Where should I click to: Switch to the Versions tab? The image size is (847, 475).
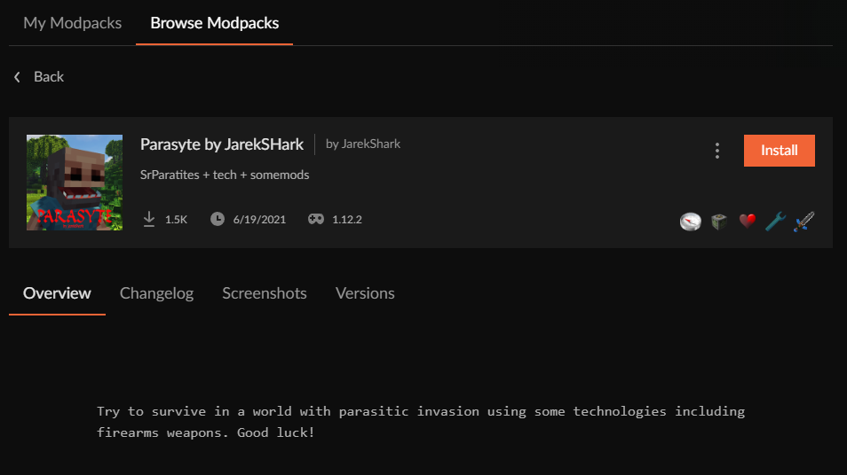point(365,293)
